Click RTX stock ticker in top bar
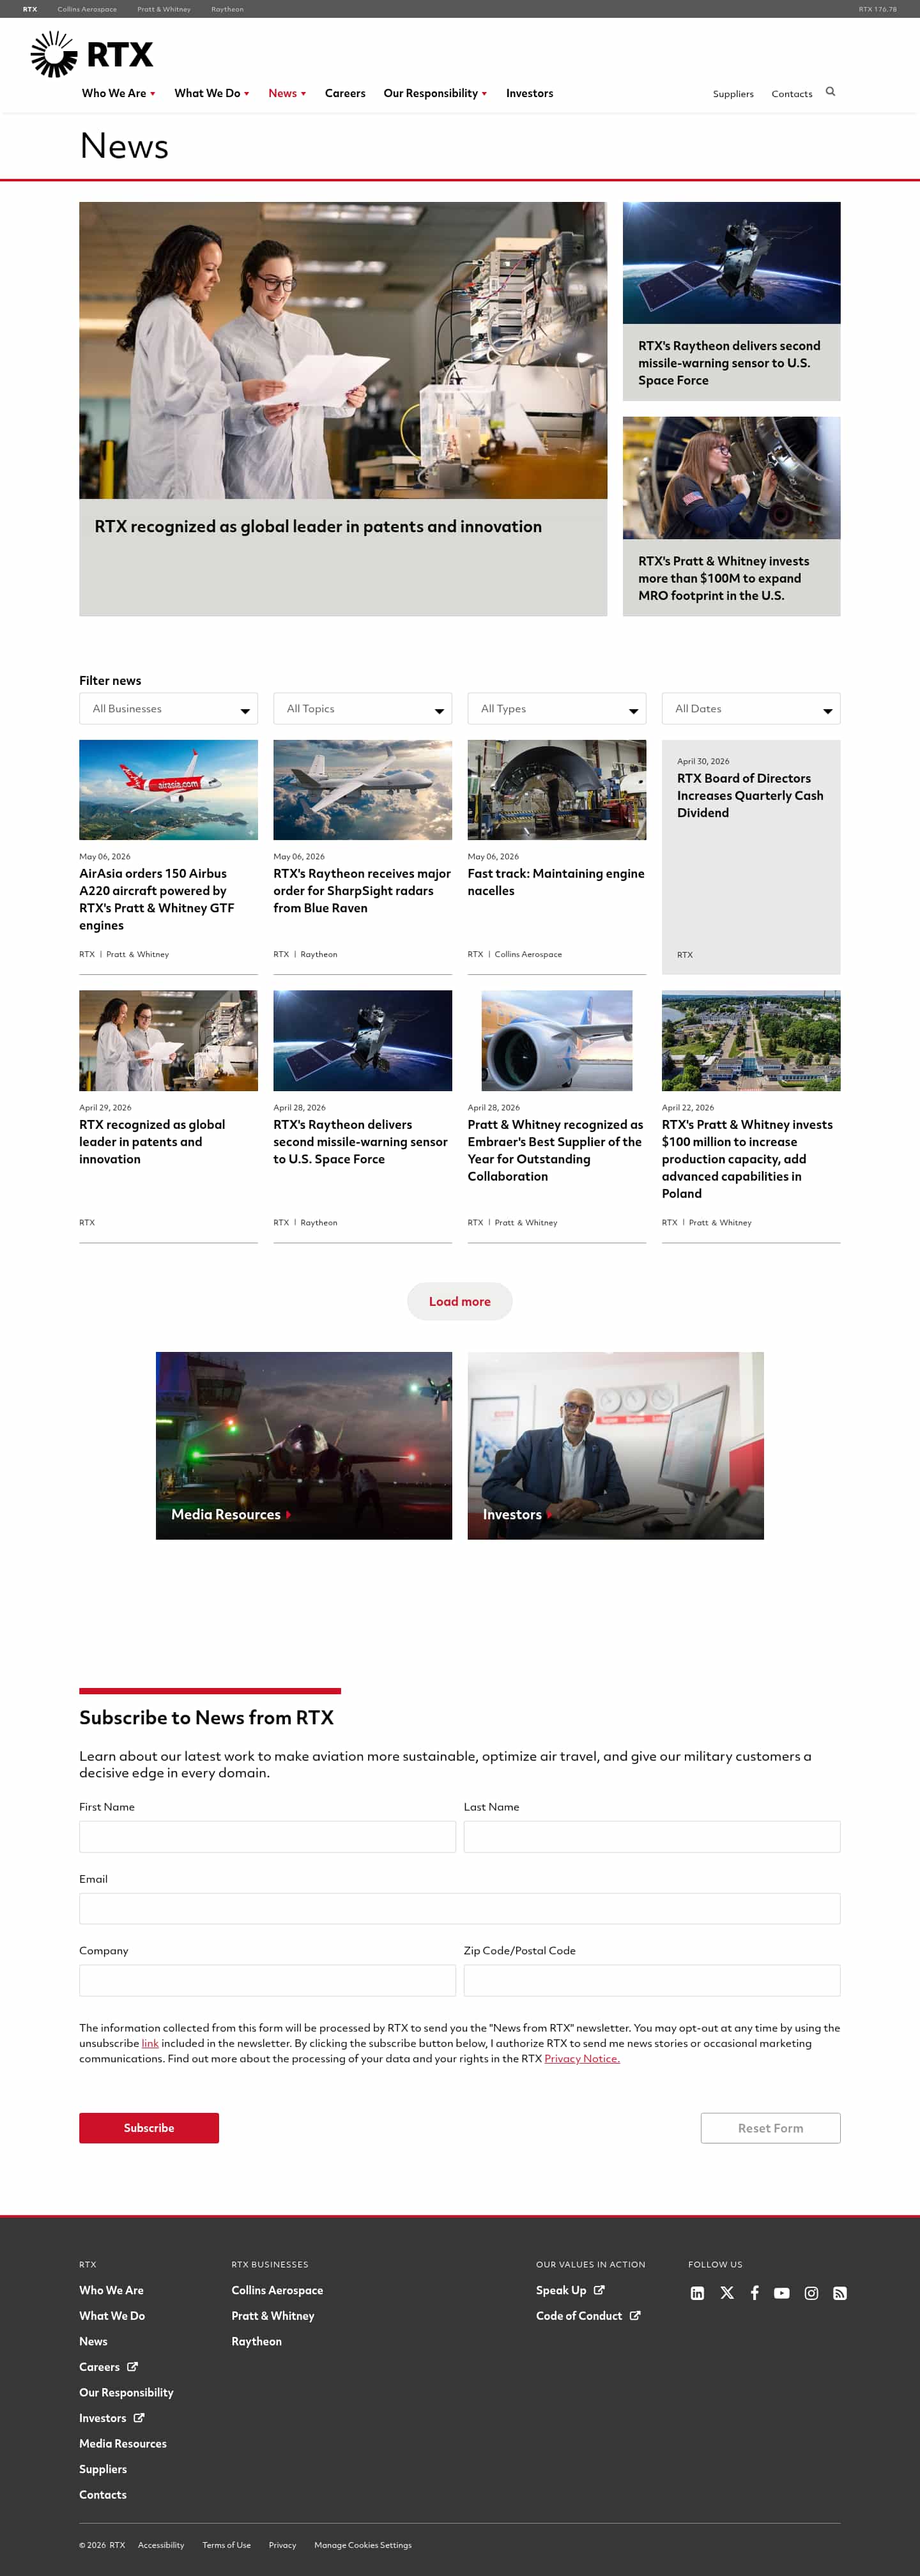 pyautogui.click(x=877, y=9)
